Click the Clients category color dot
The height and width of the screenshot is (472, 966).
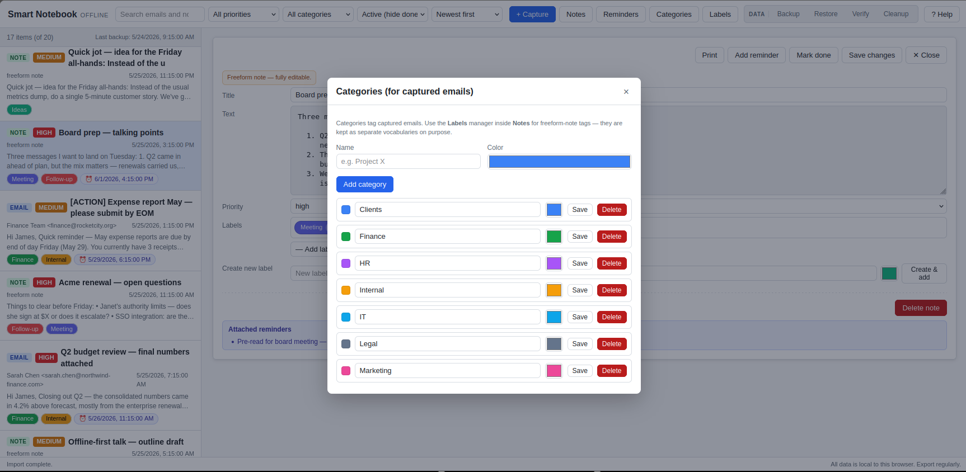click(346, 210)
